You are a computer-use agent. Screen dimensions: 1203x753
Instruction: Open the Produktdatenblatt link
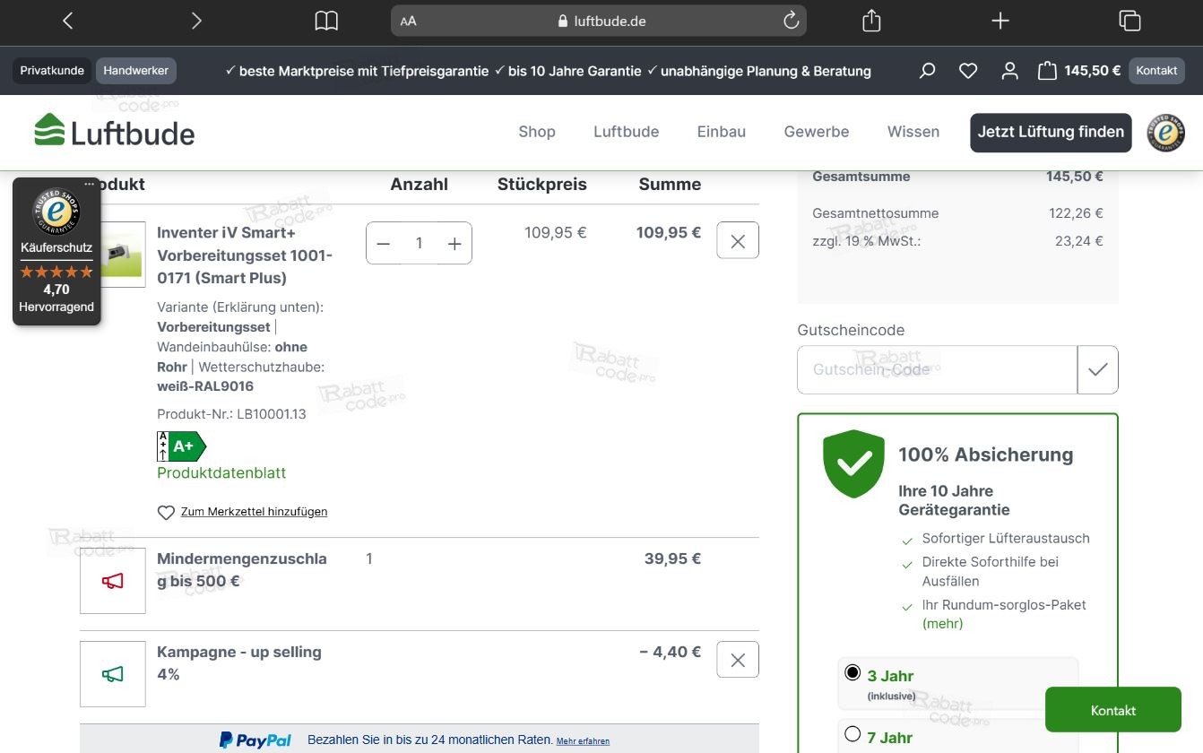[221, 472]
